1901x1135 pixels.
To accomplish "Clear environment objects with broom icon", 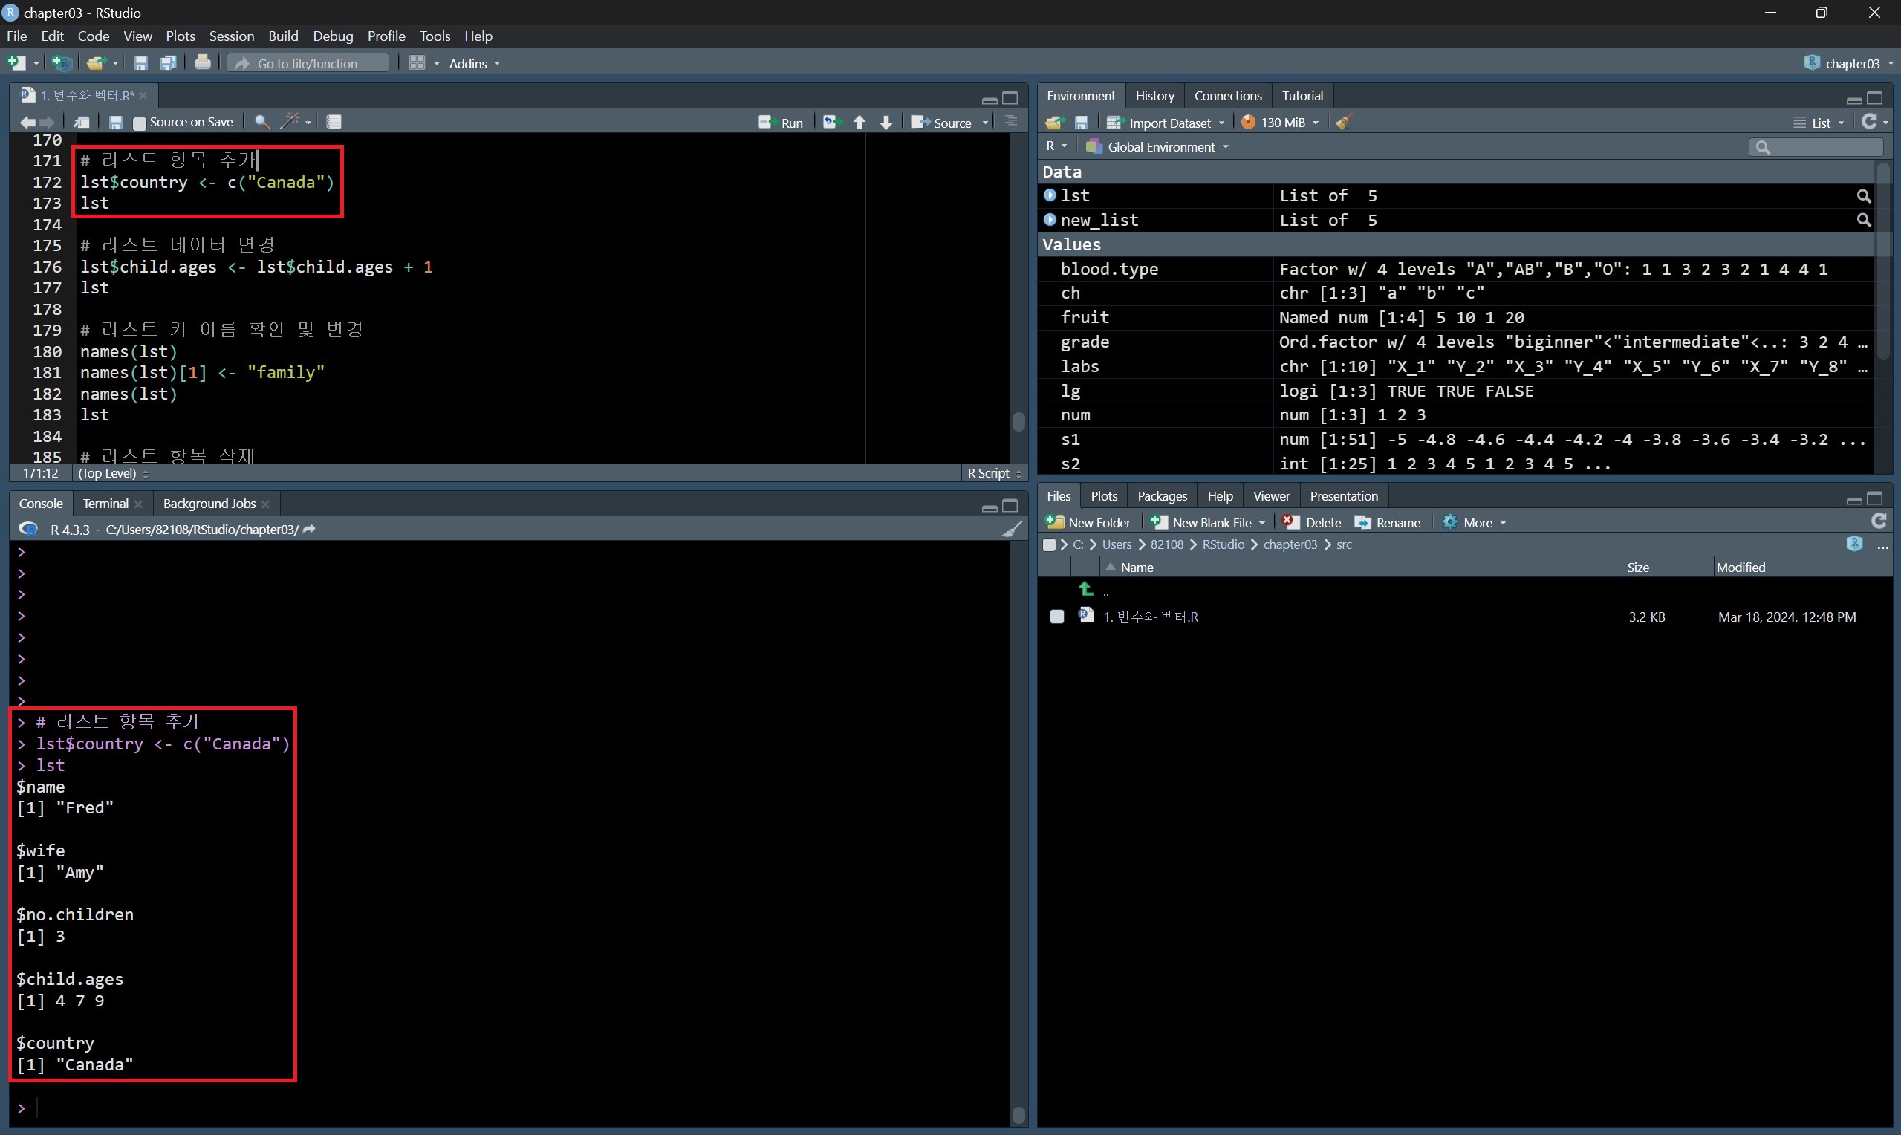I will (x=1344, y=123).
